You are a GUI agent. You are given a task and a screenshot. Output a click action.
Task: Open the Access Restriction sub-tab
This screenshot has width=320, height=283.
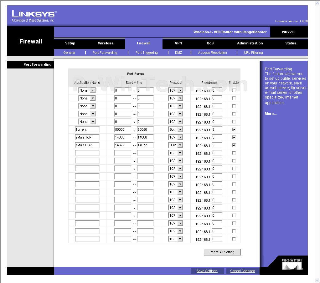click(213, 53)
